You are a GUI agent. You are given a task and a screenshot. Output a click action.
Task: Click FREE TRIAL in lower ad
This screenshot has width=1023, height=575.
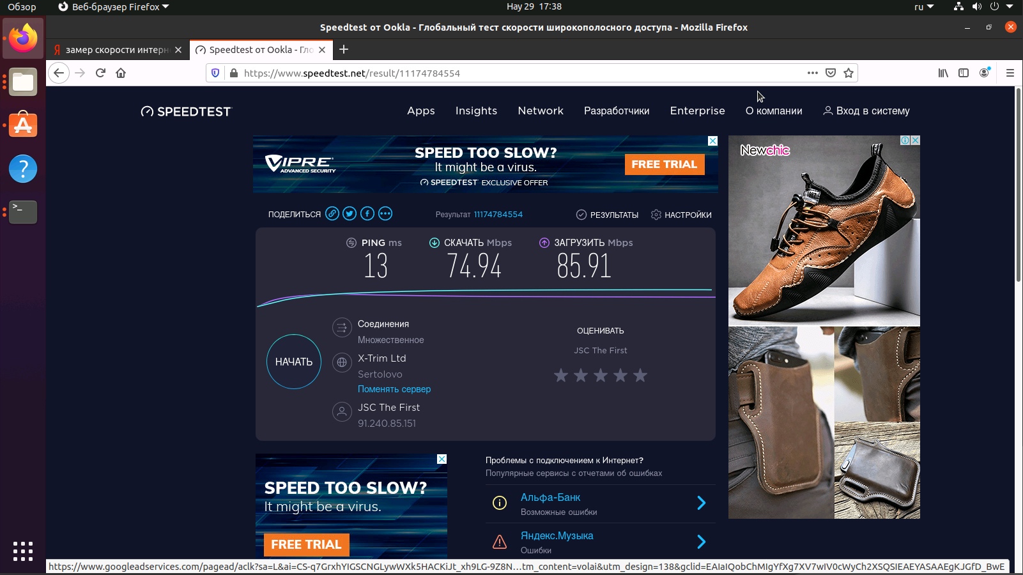point(306,544)
